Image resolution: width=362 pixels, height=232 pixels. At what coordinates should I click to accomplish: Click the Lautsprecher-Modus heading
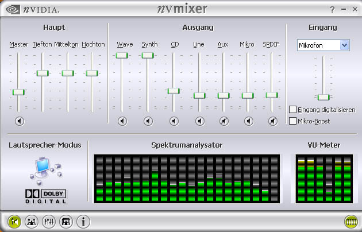tap(45, 145)
